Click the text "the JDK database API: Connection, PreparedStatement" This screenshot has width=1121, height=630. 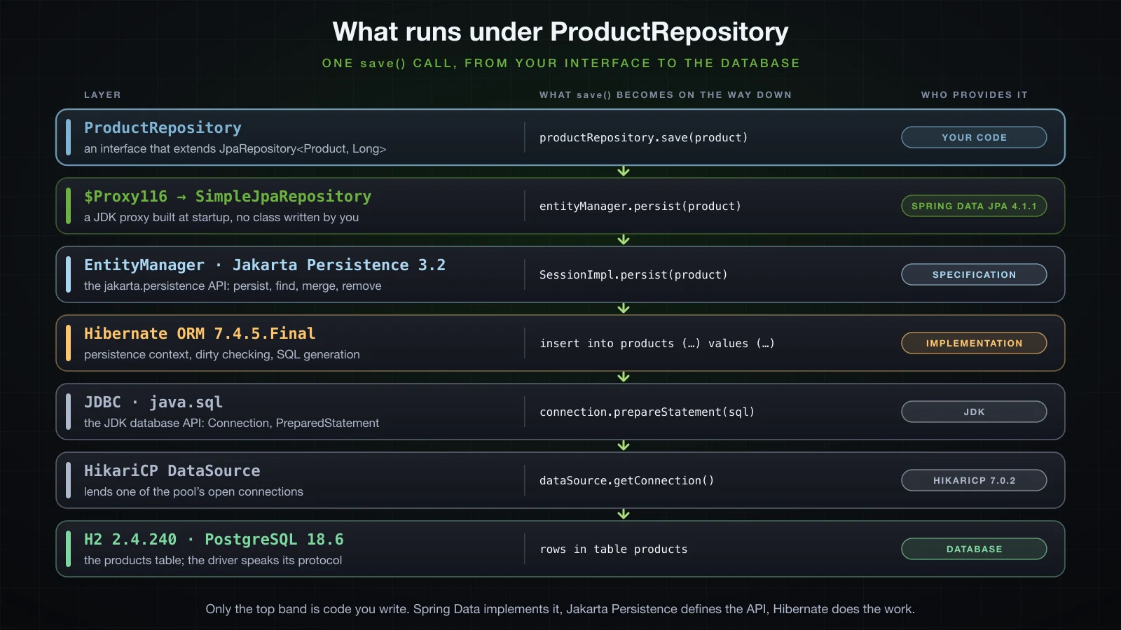pyautogui.click(x=231, y=423)
